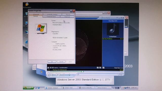The height and width of the screenshot is (91, 162).
Task: Minimize the Windows Media Player window
Action: (x=119, y=18)
